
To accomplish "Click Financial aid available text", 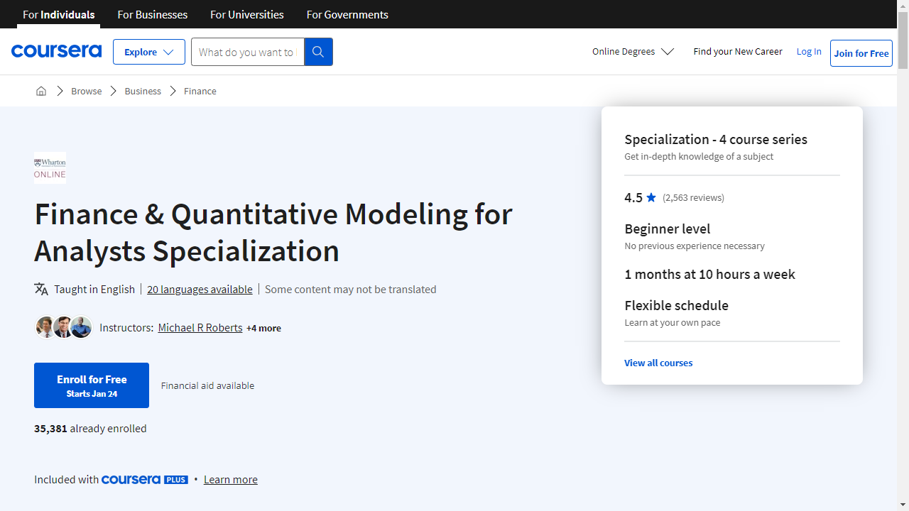I will pos(207,385).
